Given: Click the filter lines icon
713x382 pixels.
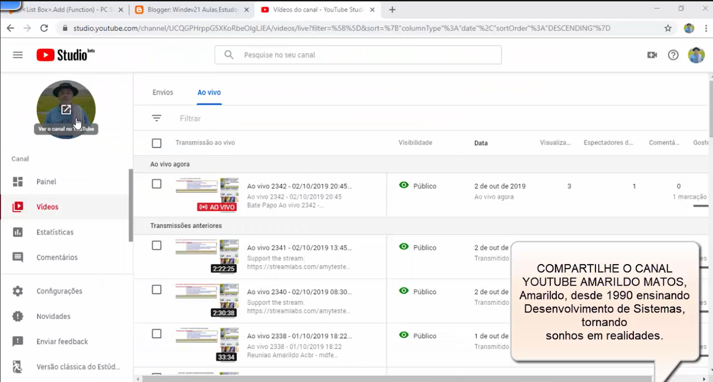Looking at the screenshot, I should pyautogui.click(x=156, y=118).
